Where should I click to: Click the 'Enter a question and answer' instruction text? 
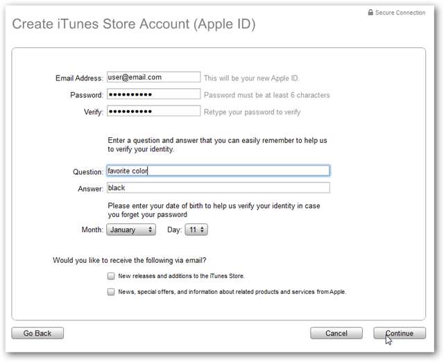[x=217, y=145]
